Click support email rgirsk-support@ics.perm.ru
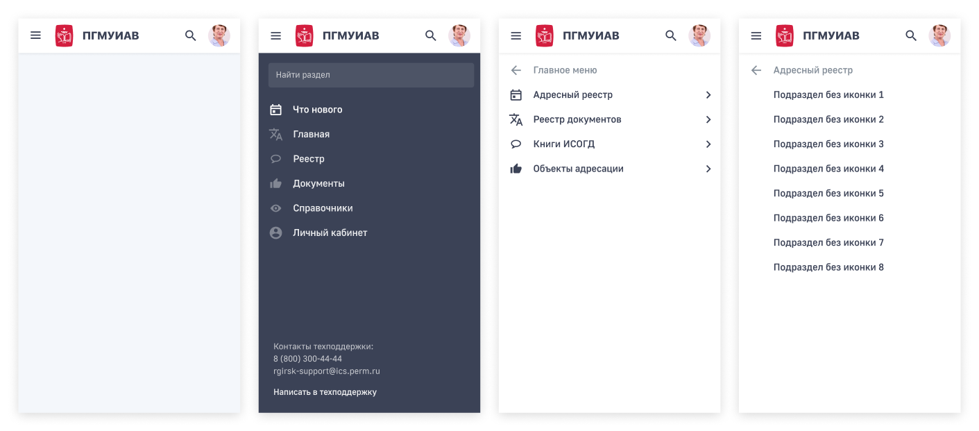Viewport: 979px width, 431px height. coord(327,371)
